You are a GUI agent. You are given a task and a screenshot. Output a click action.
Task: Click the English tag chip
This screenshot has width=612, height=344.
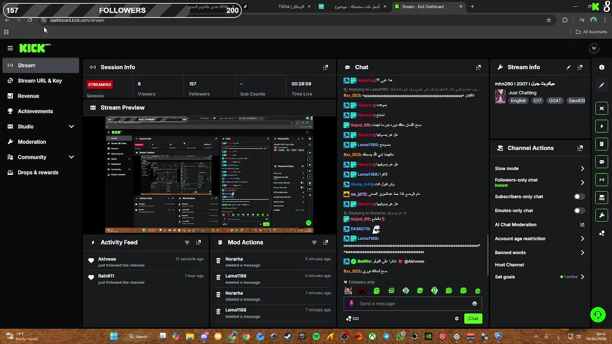pos(518,101)
